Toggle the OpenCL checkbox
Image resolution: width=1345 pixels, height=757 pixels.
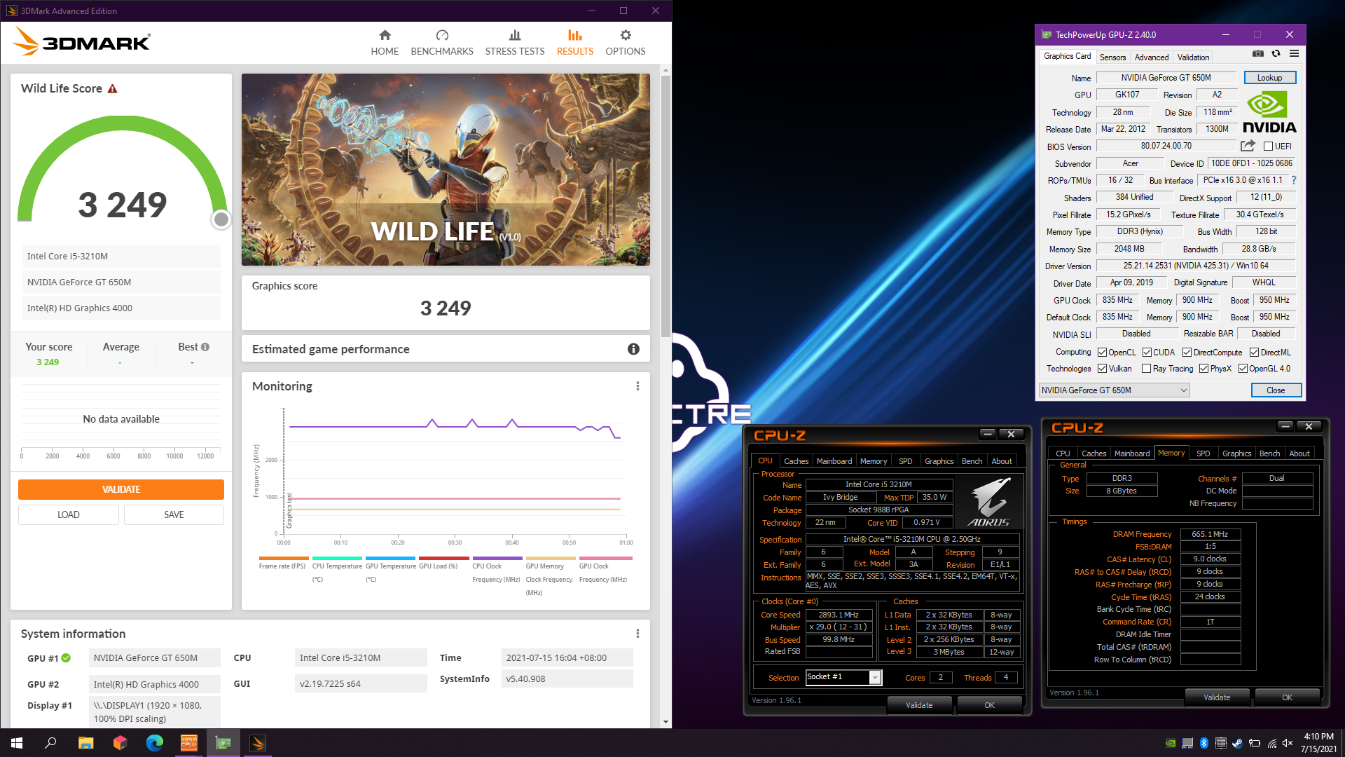pos(1102,353)
